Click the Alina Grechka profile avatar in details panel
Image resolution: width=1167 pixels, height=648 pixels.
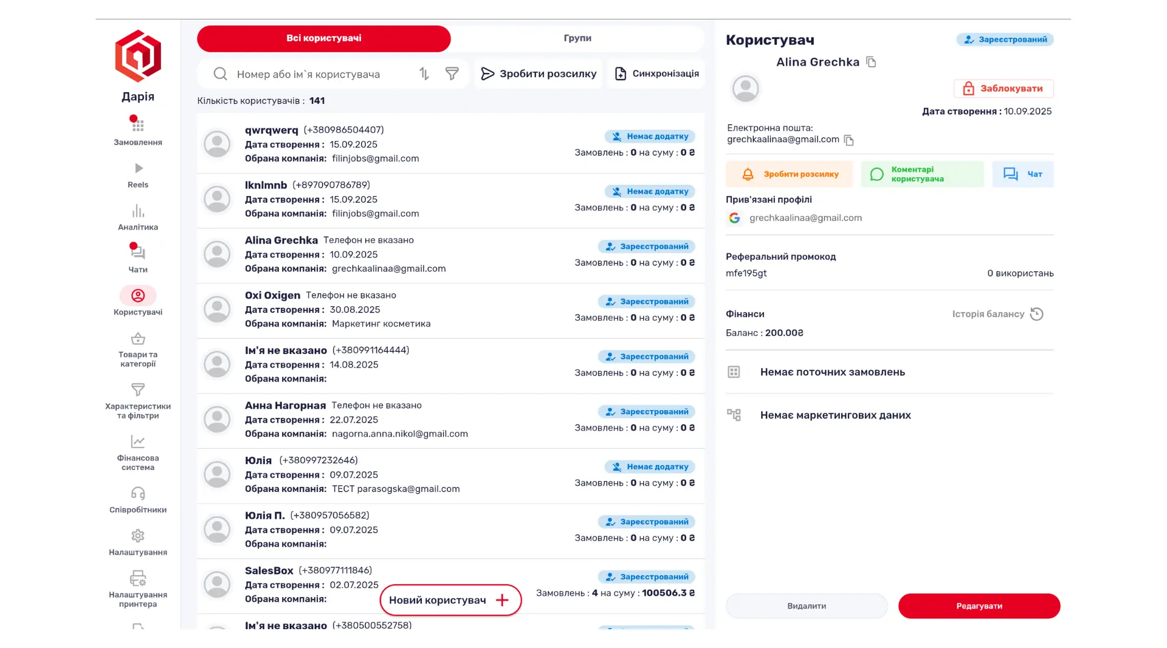pyautogui.click(x=746, y=89)
